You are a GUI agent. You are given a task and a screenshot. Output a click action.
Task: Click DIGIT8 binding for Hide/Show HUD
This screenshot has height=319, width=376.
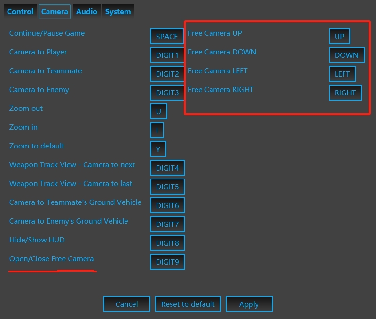coord(167,242)
